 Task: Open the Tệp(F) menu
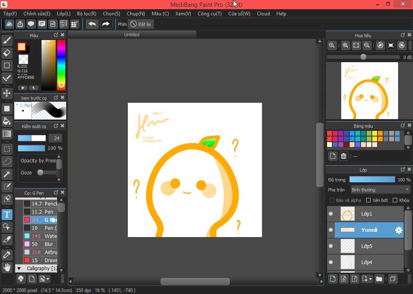(10, 14)
